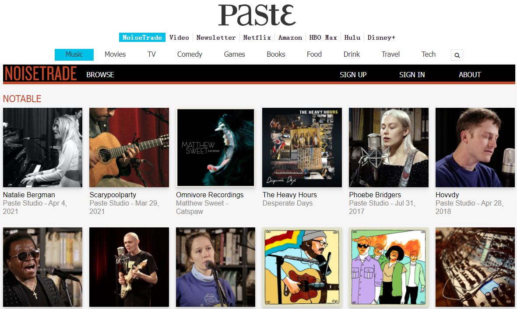Click 'Paste Studio - Apr 28, 2018' text
Image resolution: width=517 pixels, height=309 pixels.
point(470,207)
